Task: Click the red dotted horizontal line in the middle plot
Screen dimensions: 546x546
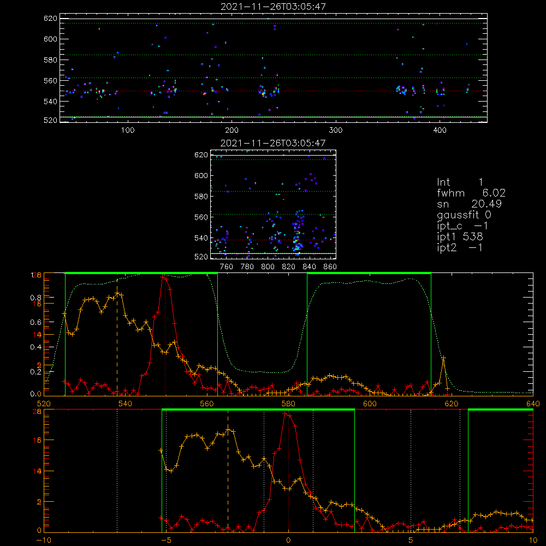Action: 273,240
